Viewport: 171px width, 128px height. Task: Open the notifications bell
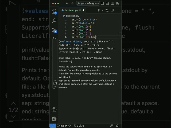[117, 126]
